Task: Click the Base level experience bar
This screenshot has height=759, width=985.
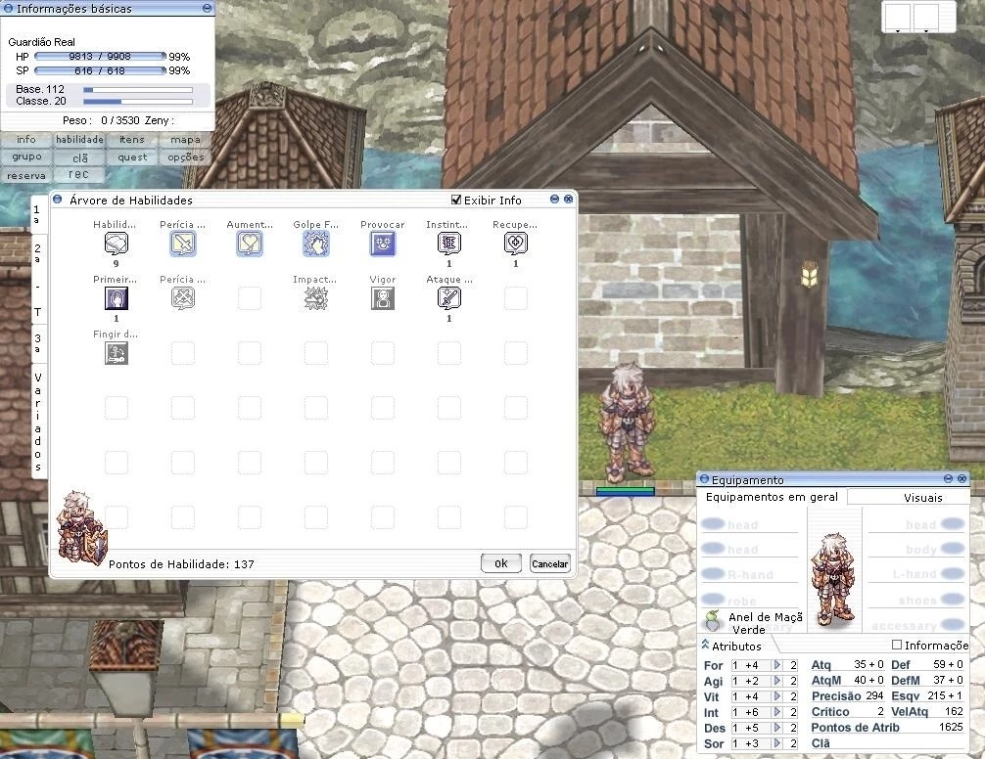Action: click(x=138, y=90)
